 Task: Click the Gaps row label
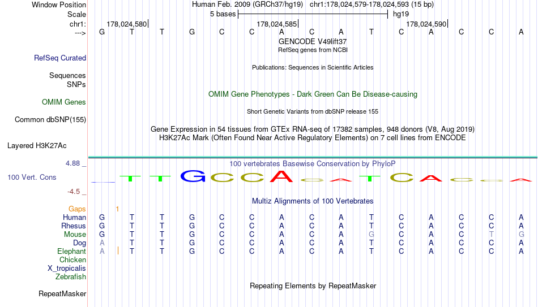[x=77, y=209]
